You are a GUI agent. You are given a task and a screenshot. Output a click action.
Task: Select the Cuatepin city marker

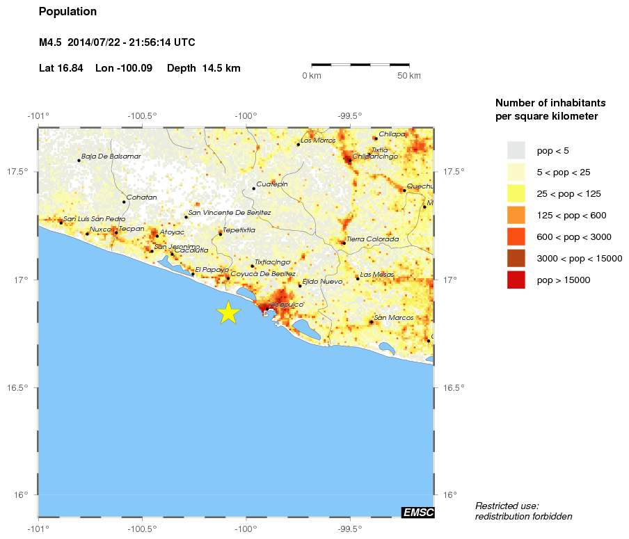pos(253,188)
